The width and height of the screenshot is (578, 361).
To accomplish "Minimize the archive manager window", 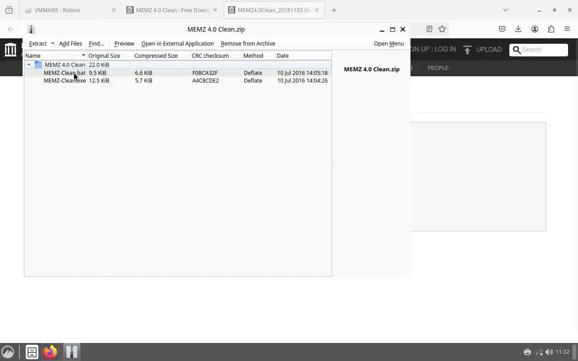I will pos(382,29).
